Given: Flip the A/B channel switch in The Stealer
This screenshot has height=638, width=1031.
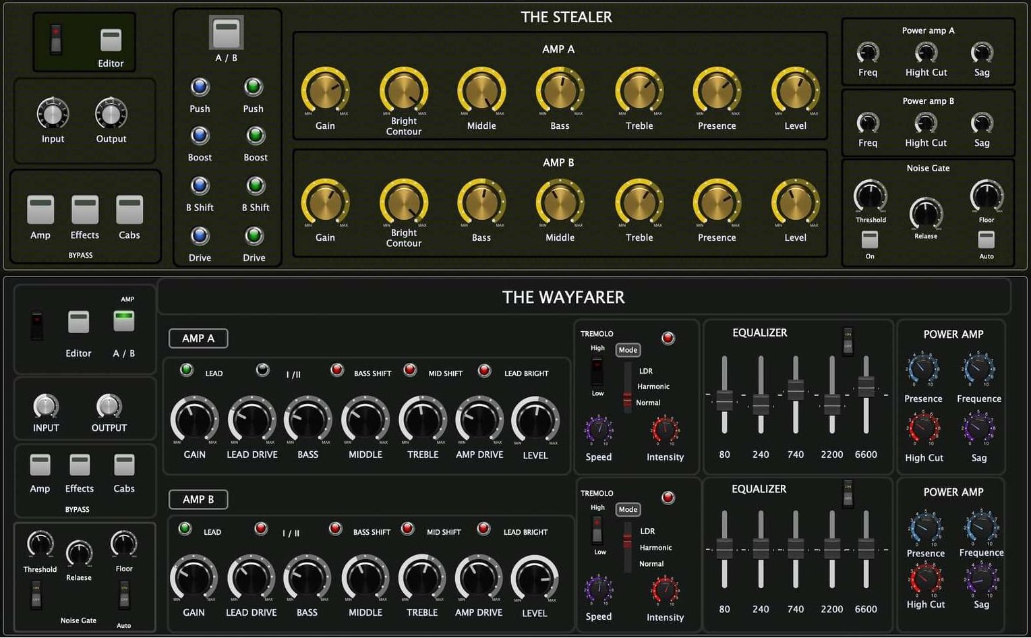Looking at the screenshot, I should 227,31.
